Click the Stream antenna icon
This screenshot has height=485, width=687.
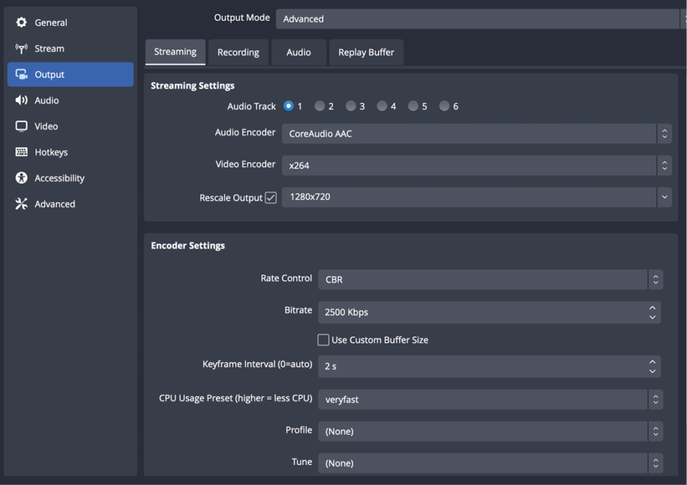point(21,49)
